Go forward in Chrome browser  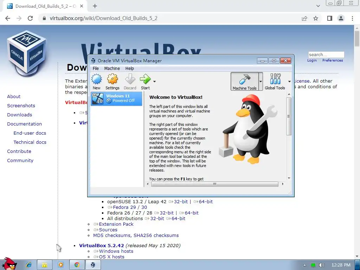[19, 18]
